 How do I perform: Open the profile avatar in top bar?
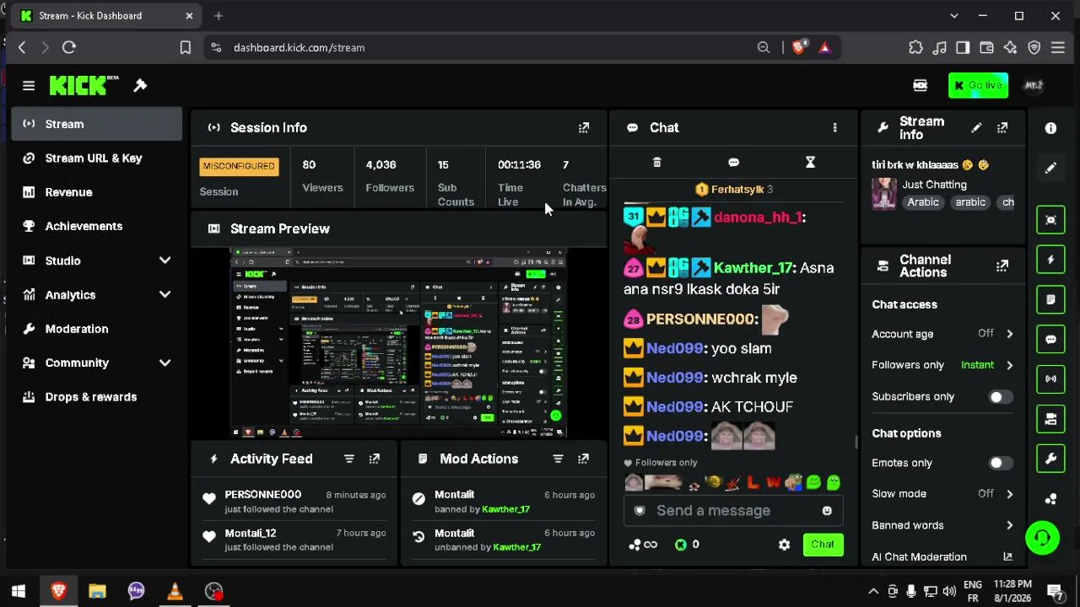click(x=1034, y=85)
